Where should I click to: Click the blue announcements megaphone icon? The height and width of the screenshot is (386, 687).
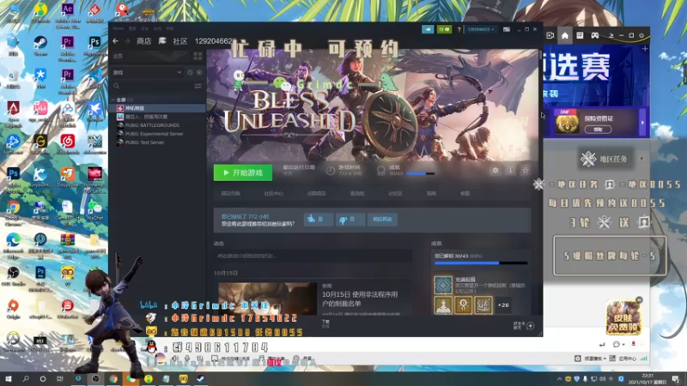coord(428,29)
